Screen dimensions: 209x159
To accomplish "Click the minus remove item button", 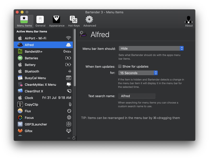I will click(69, 138).
